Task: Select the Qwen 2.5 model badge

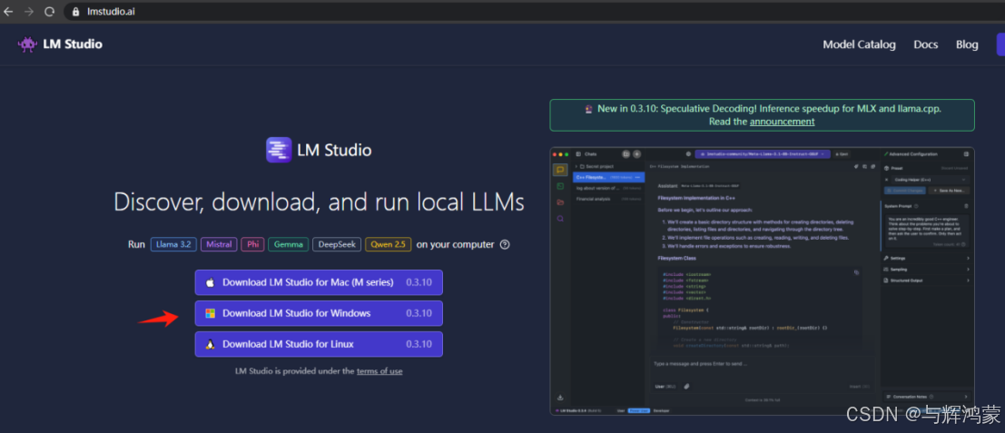Action: (x=388, y=244)
